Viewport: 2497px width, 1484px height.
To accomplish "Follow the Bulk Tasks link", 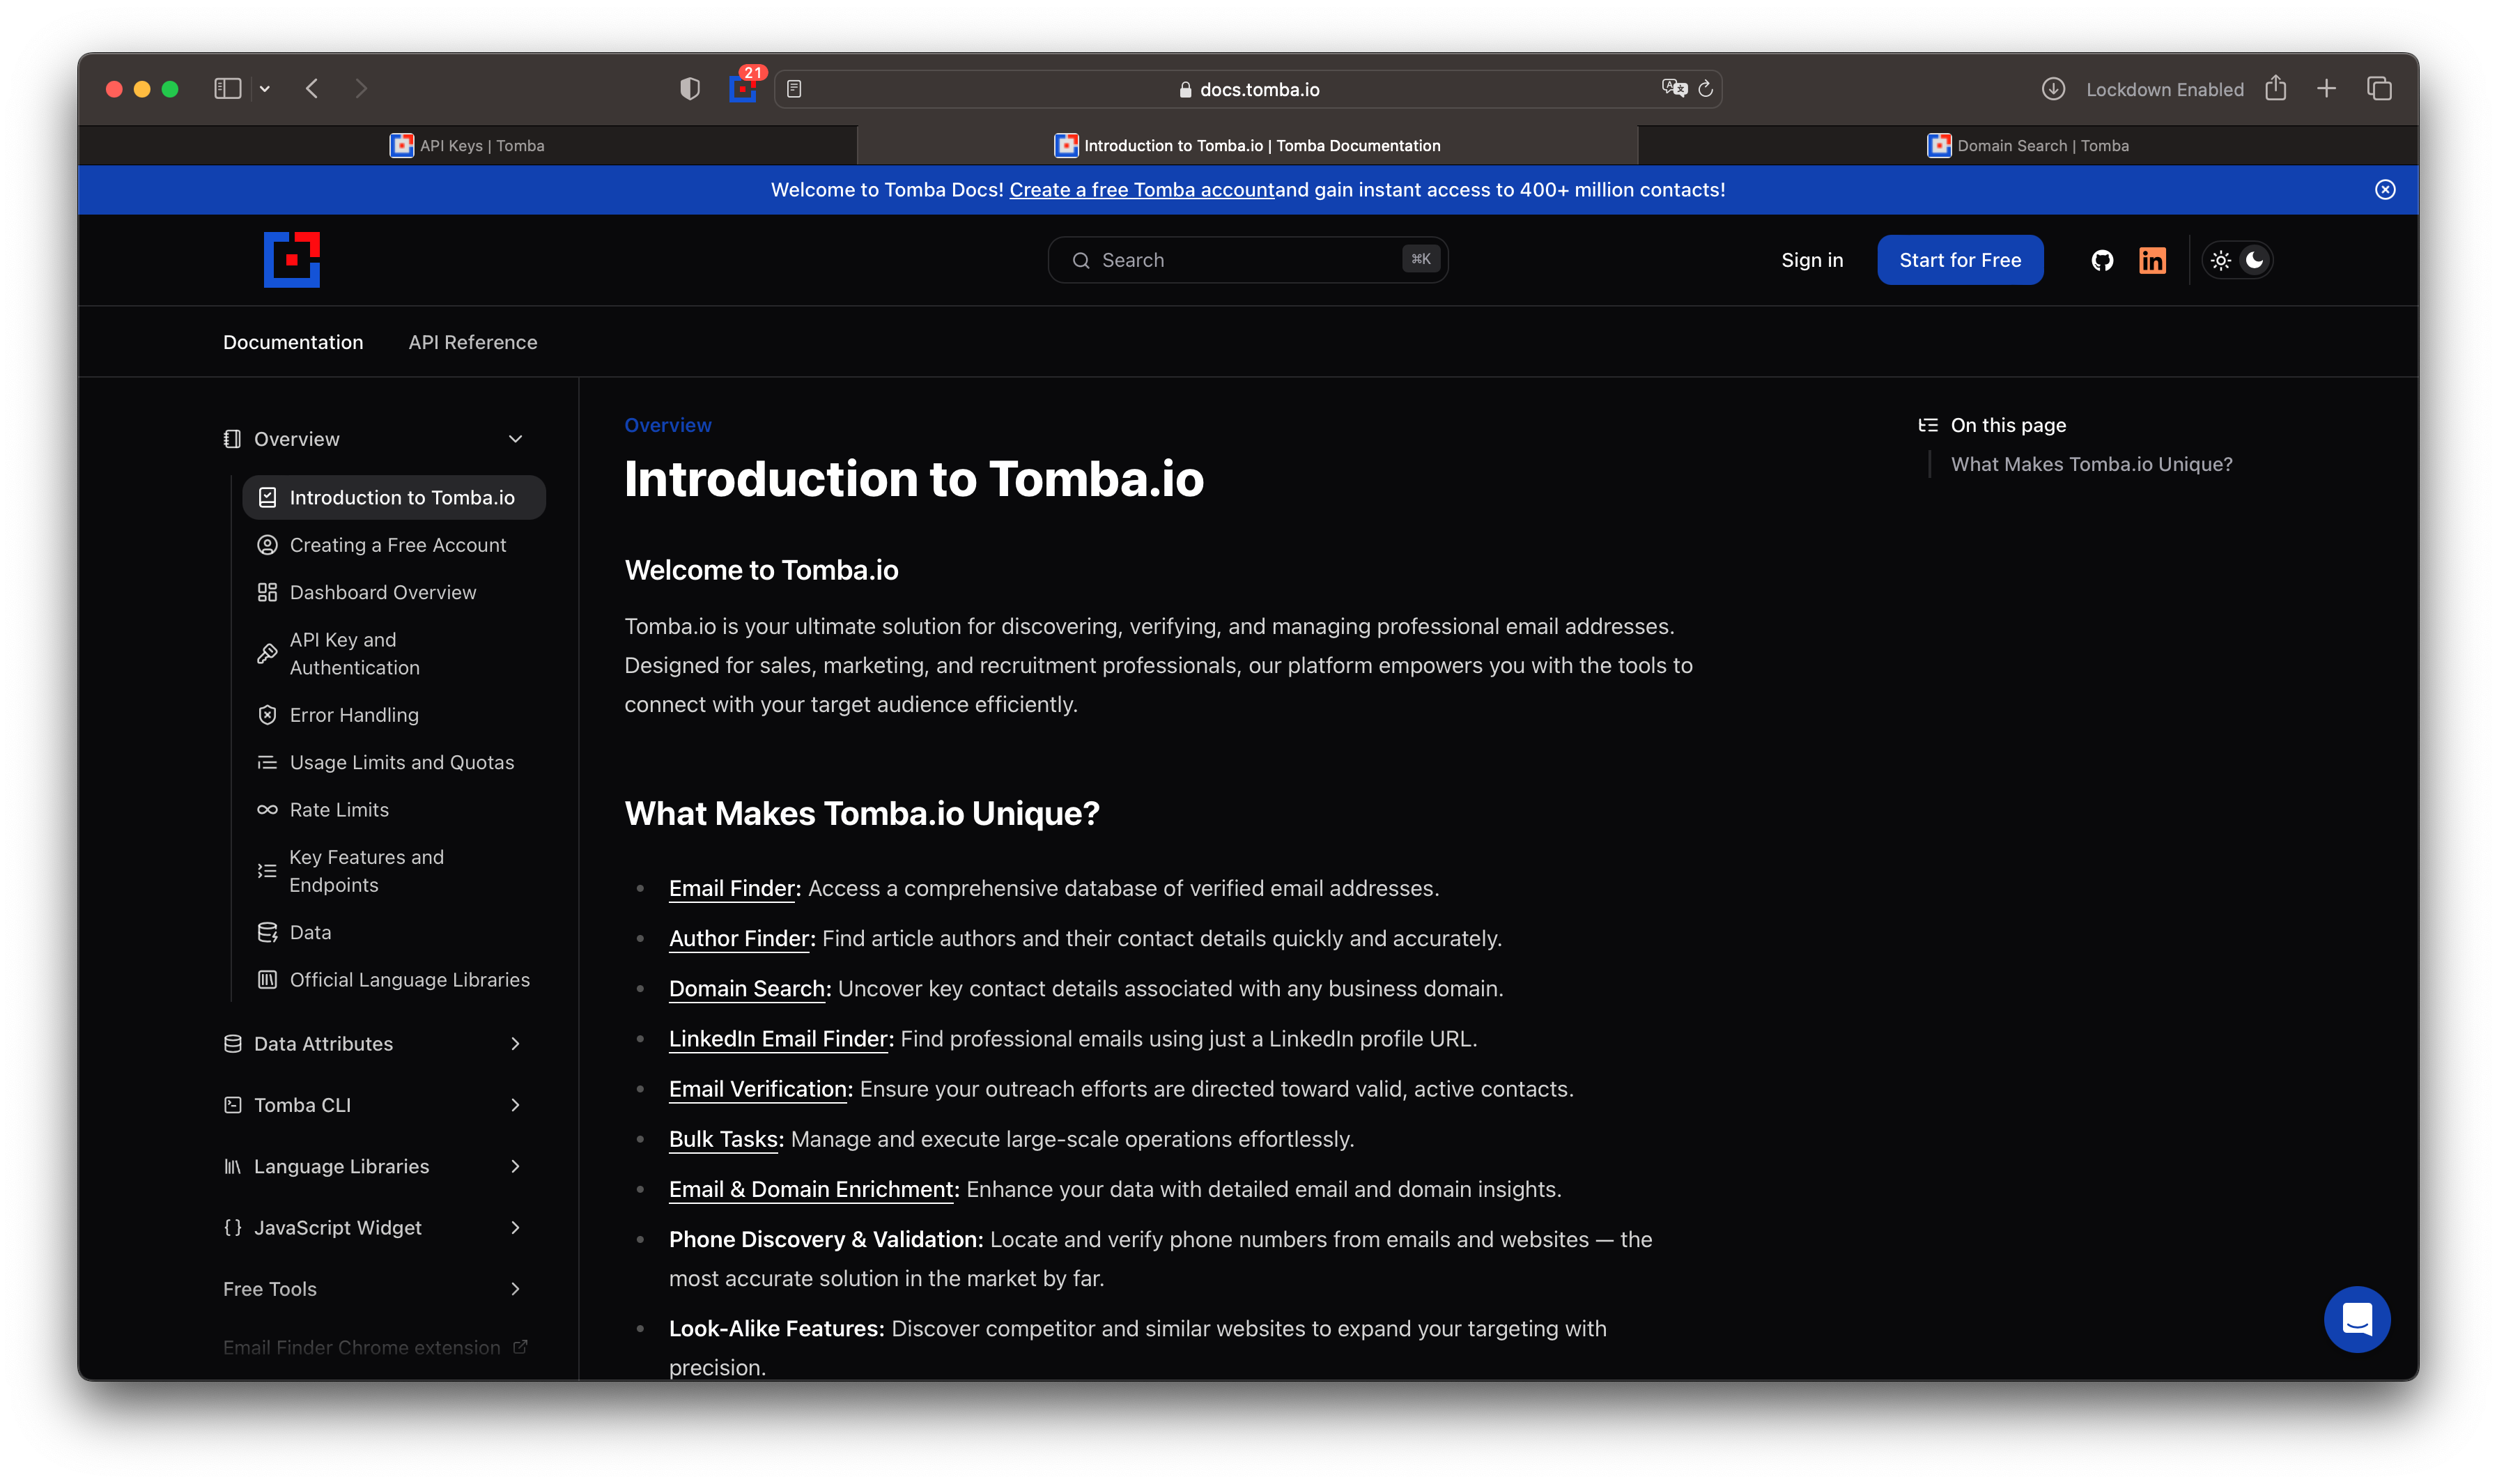I will [724, 1140].
